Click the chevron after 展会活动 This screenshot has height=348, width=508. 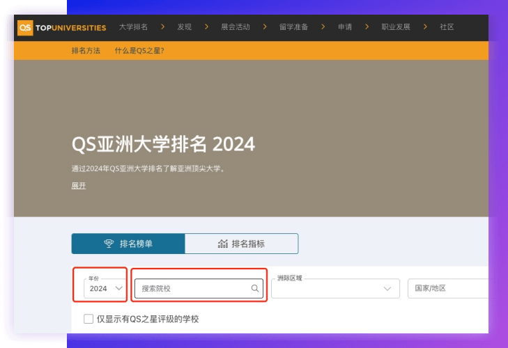pos(265,27)
